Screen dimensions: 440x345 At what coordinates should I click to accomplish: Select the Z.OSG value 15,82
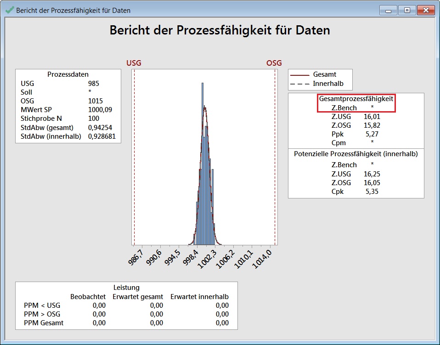372,125
